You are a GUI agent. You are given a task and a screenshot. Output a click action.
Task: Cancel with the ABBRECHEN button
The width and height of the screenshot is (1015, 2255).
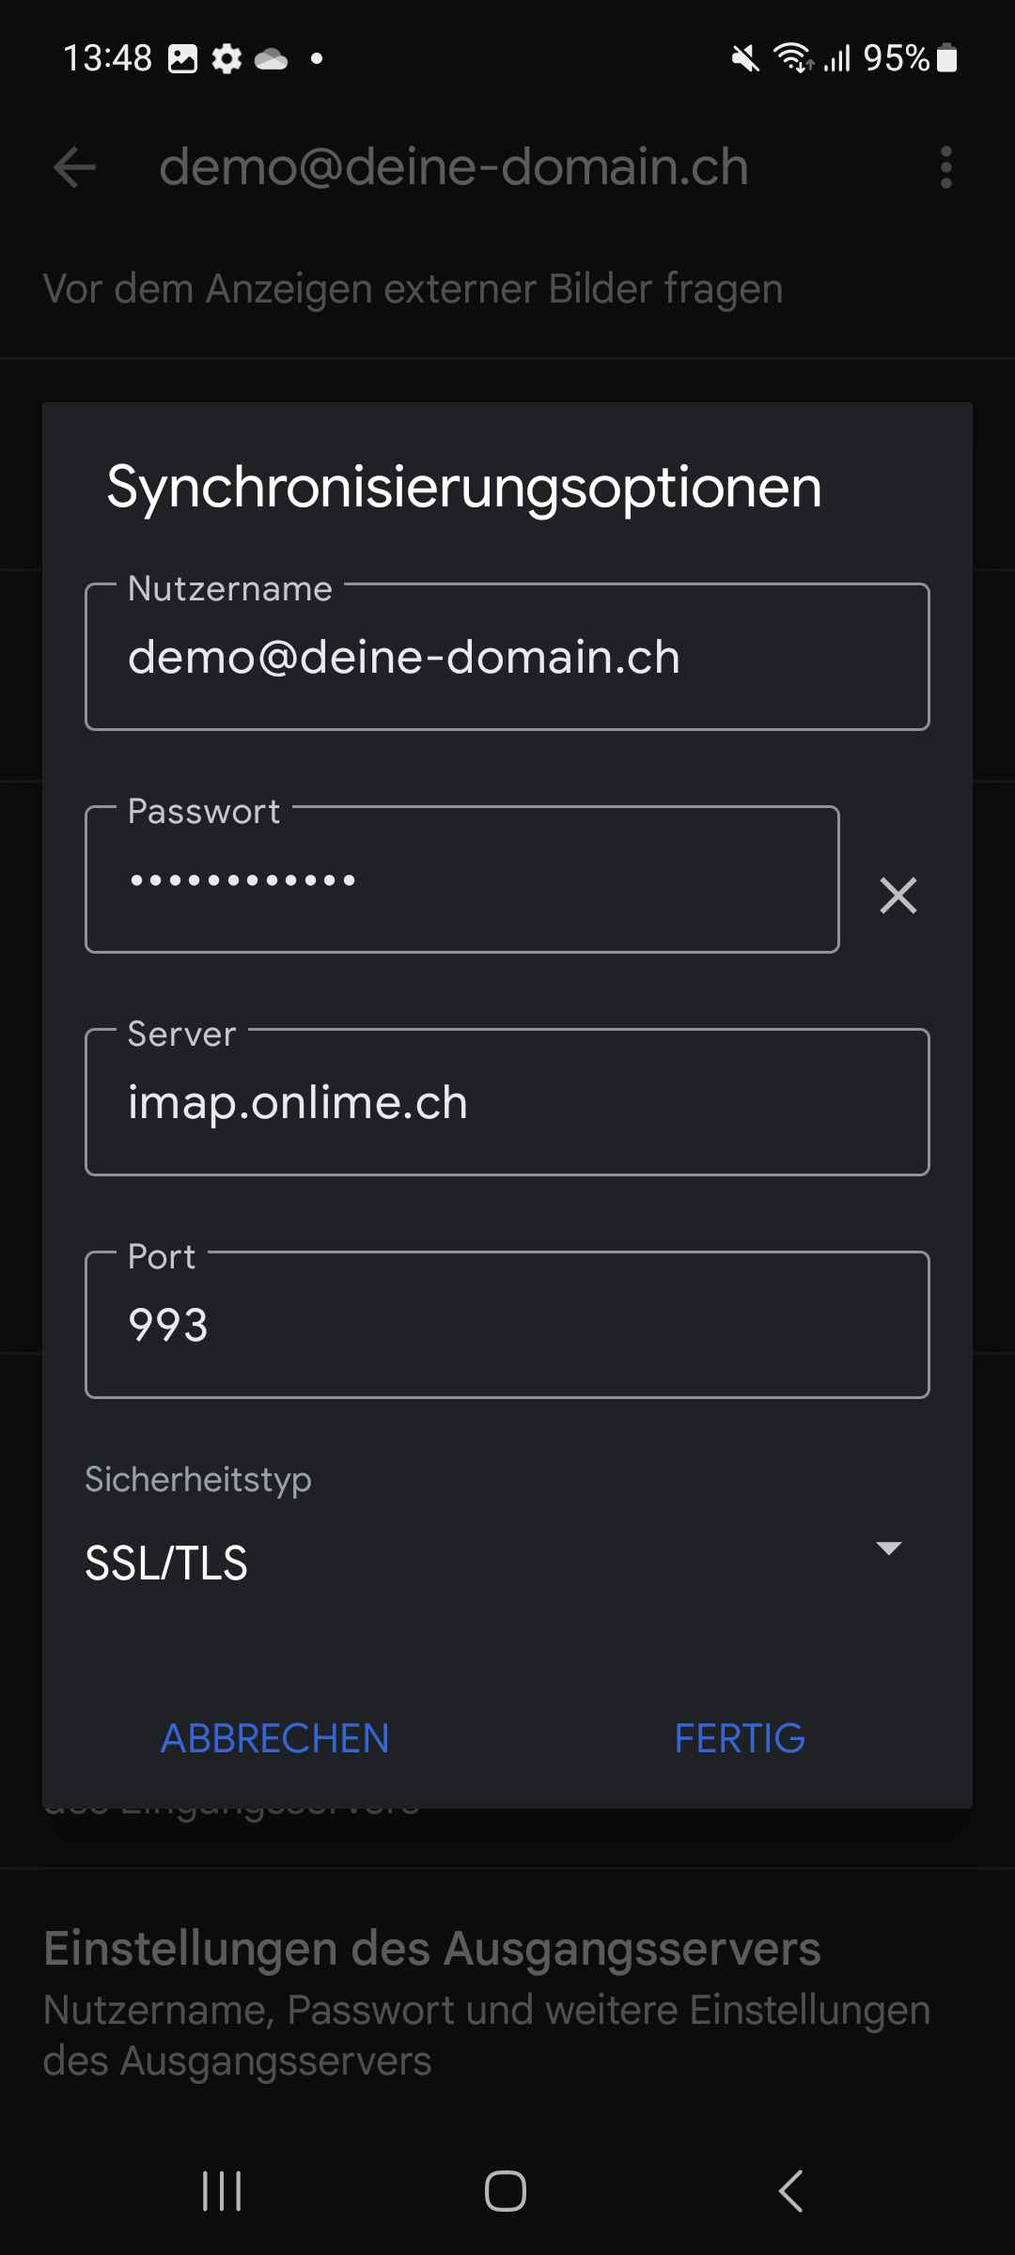[x=275, y=1738]
